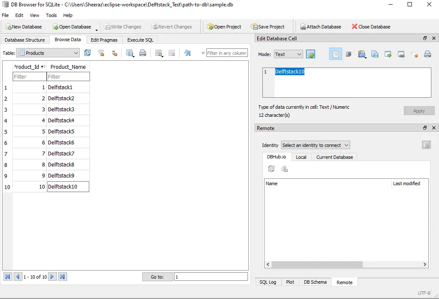Open the Tools menu
Image resolution: width=439 pixels, height=299 pixels.
pyautogui.click(x=51, y=15)
